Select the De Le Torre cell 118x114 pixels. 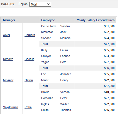(49, 26)
